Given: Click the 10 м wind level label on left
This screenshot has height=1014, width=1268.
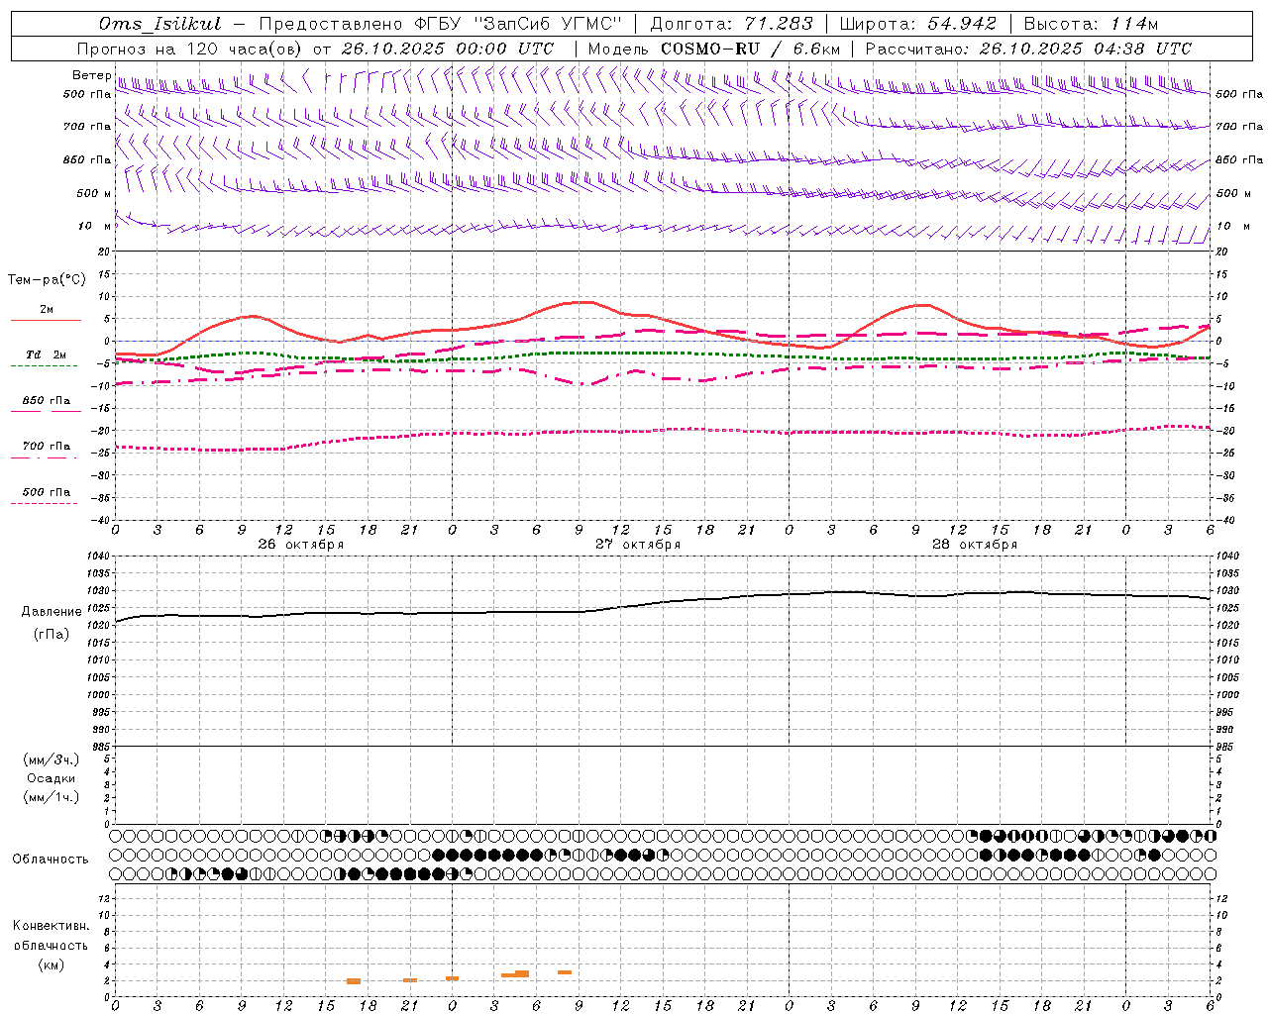Looking at the screenshot, I should (x=95, y=226).
